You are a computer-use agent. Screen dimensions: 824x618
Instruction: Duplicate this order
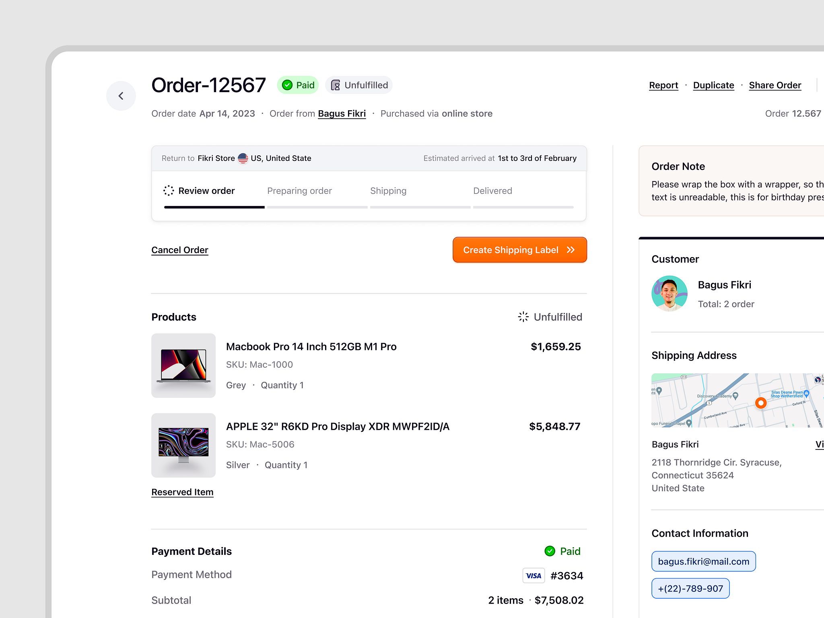point(713,85)
